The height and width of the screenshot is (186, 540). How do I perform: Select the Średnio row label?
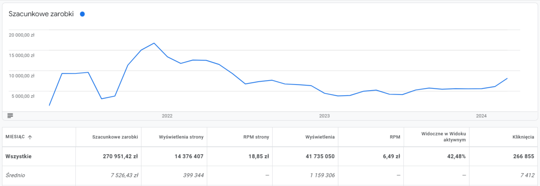click(x=15, y=175)
